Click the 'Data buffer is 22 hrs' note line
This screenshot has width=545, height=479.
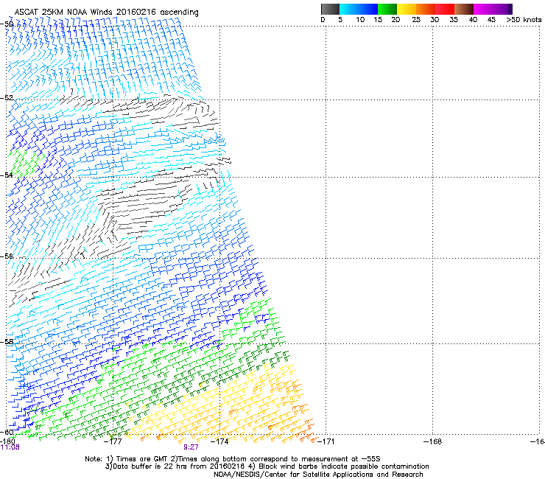point(267,466)
